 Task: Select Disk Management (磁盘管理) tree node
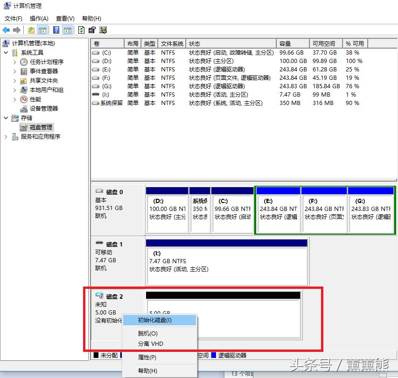point(41,127)
